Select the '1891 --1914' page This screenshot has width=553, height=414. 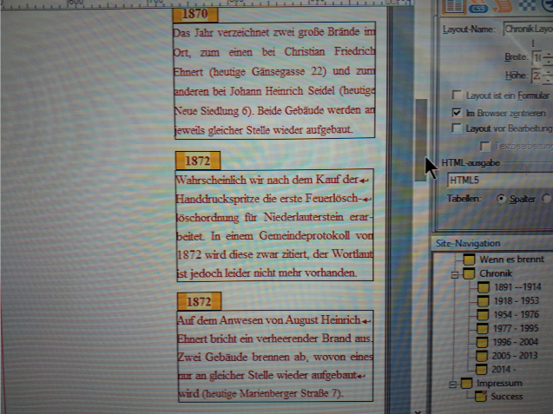coord(517,287)
